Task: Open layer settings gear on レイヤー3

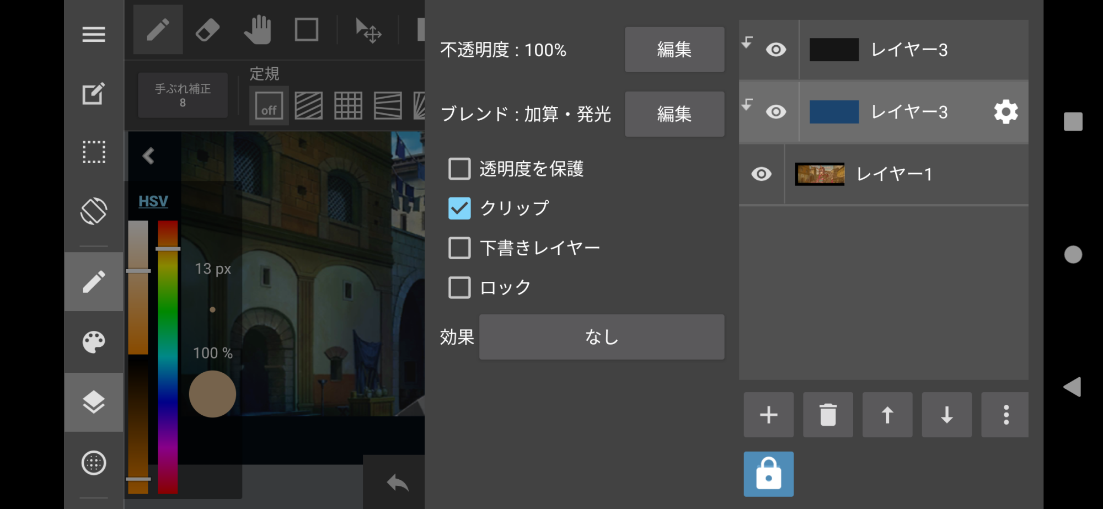Action: coord(1005,112)
